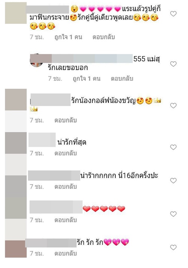Like the comment with pink hearts at top
Screen dimensions: 188x268
(x=173, y=14)
